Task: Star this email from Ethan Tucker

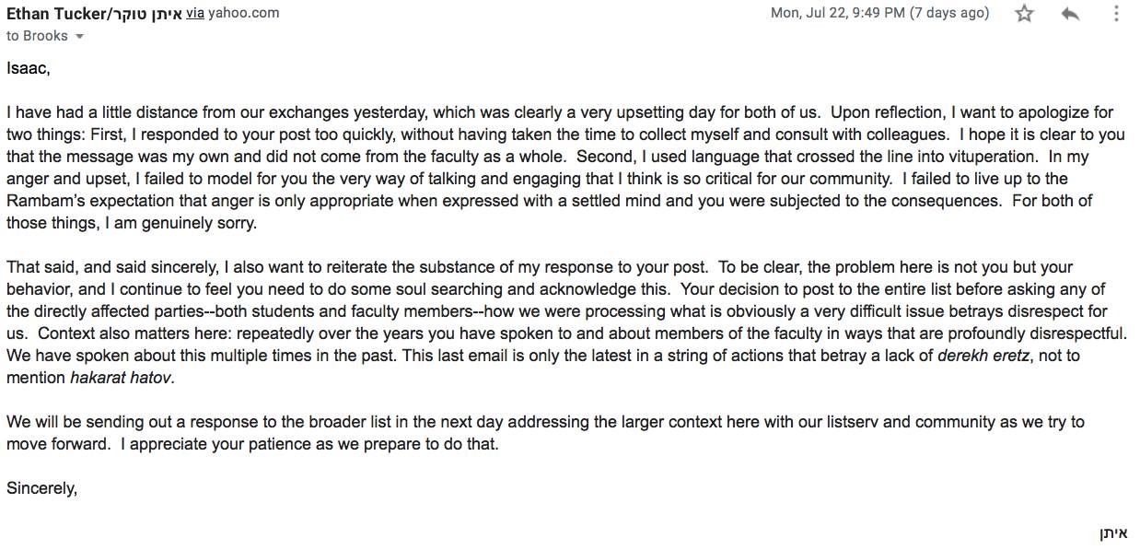Action: coord(1024,14)
